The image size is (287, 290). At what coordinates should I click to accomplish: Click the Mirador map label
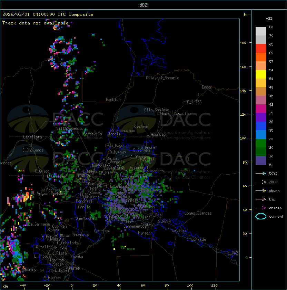(146, 233)
